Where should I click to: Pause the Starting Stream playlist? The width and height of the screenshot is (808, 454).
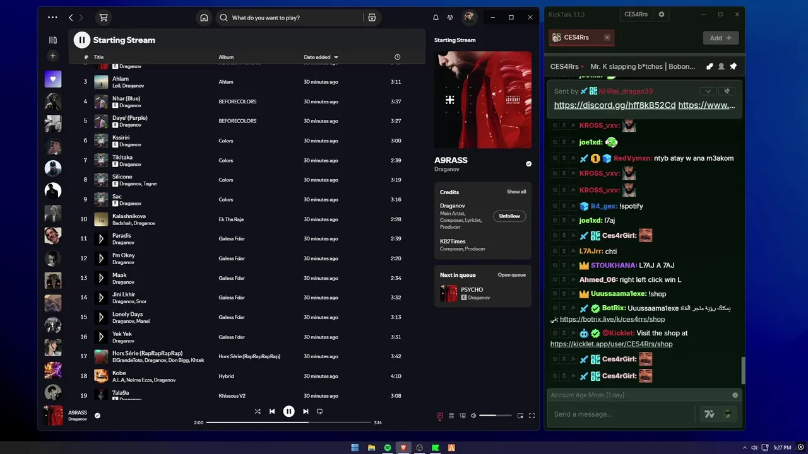click(x=82, y=40)
